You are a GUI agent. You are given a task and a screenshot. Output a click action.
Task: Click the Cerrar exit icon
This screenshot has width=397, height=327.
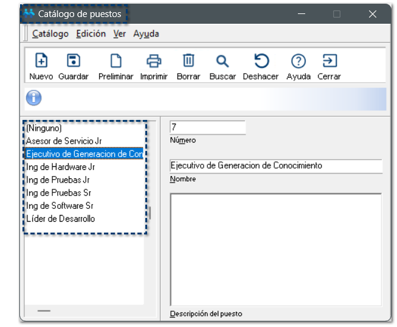329,61
